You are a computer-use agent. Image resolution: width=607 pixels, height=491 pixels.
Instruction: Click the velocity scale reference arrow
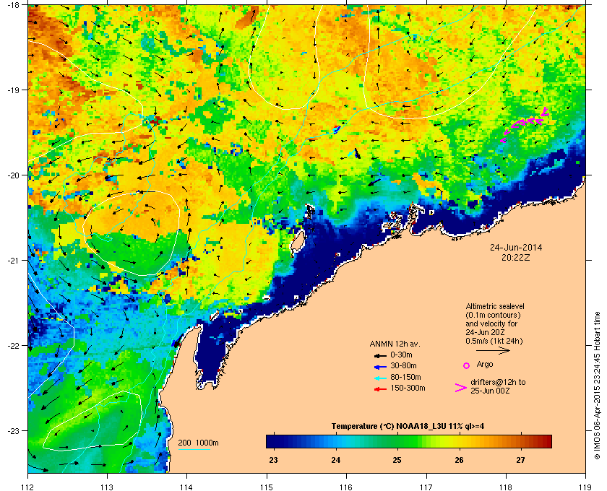point(493,351)
